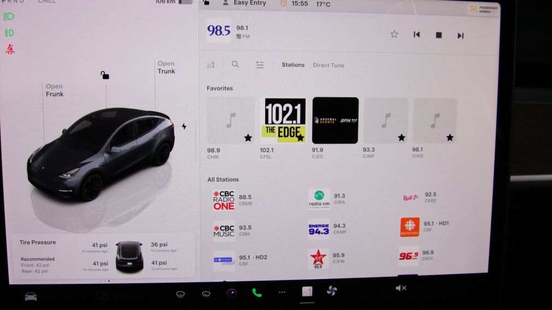Tap the parking lights indicator icon

[9, 33]
